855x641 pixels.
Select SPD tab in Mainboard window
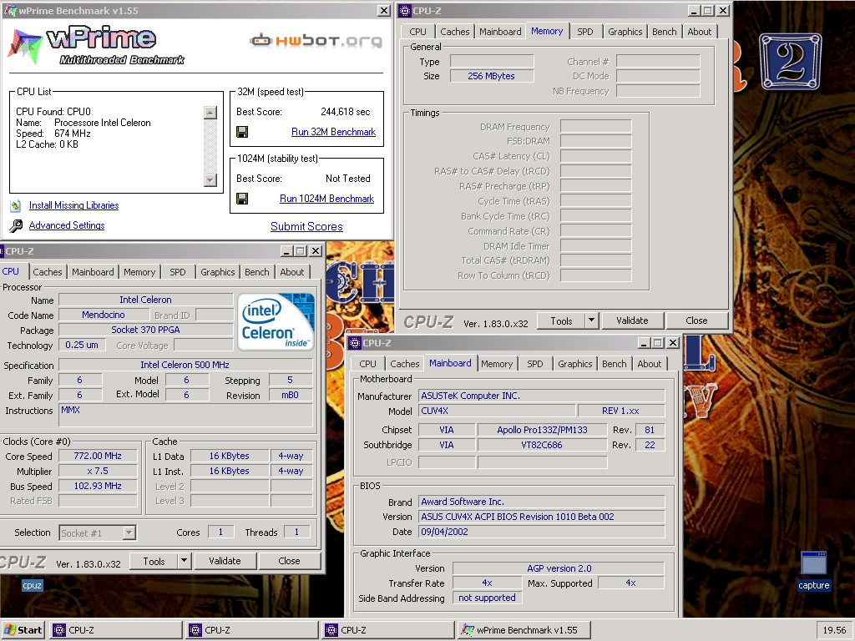pyautogui.click(x=535, y=364)
